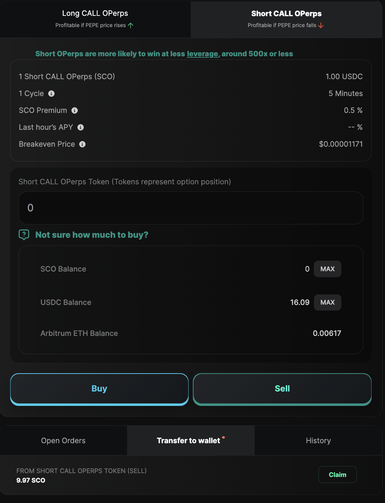
Task: Click MAX next to SCO Balance
Action: coord(327,269)
